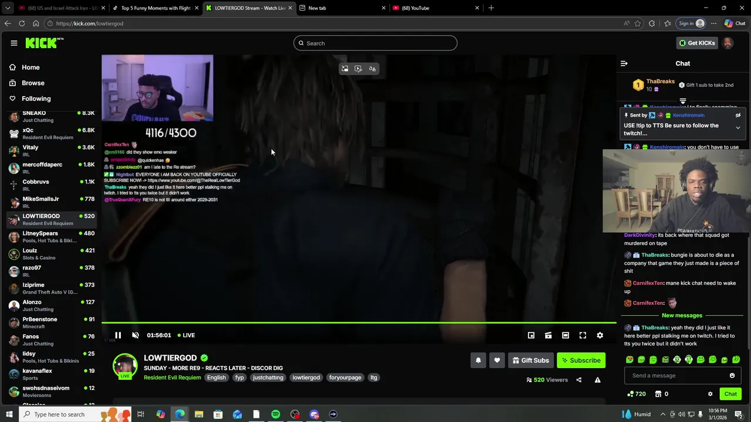Viewport: 751px width, 422px height.
Task: Click the middle video overlay toolbar icon
Action: tap(358, 69)
